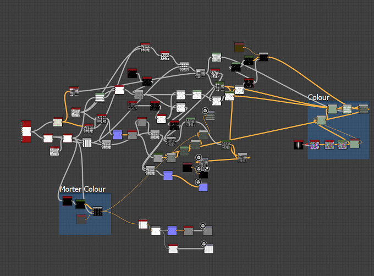Select the purple normal node connected to the normal output
The width and height of the screenshot is (374, 276).
[168, 175]
